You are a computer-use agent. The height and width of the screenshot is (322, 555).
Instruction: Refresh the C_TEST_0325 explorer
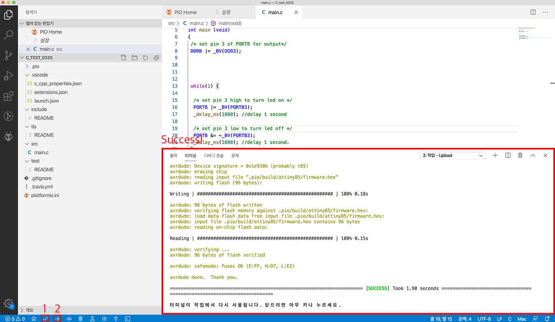click(146, 58)
